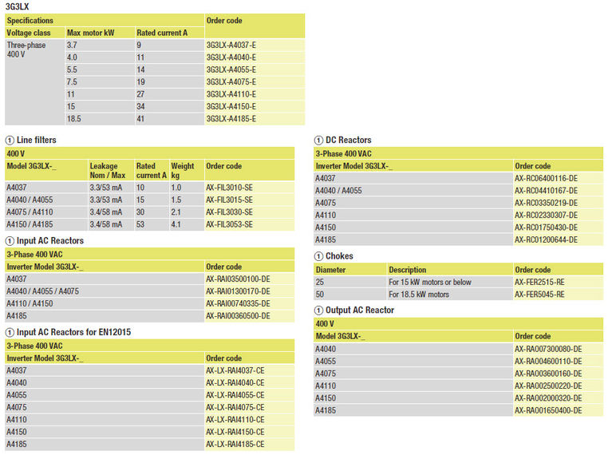The image size is (612, 455).
Task: Select order code 3G3LX-A4185-E
Action: (x=231, y=119)
